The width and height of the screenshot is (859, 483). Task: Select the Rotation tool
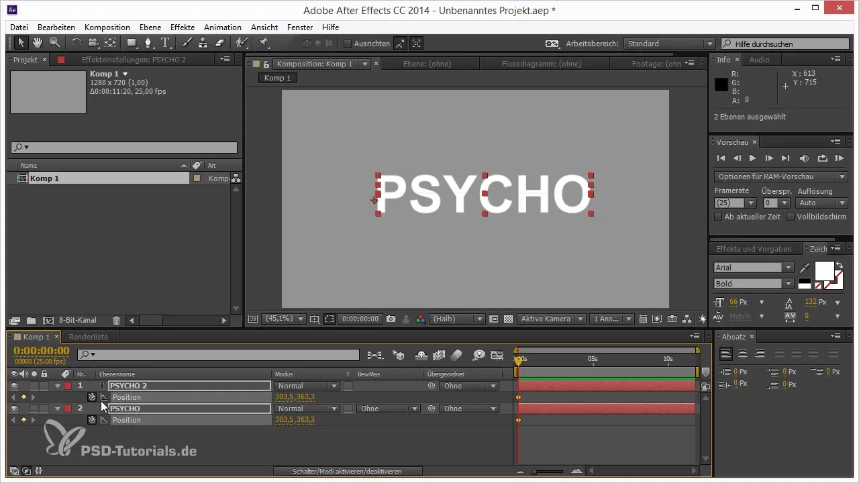[77, 43]
